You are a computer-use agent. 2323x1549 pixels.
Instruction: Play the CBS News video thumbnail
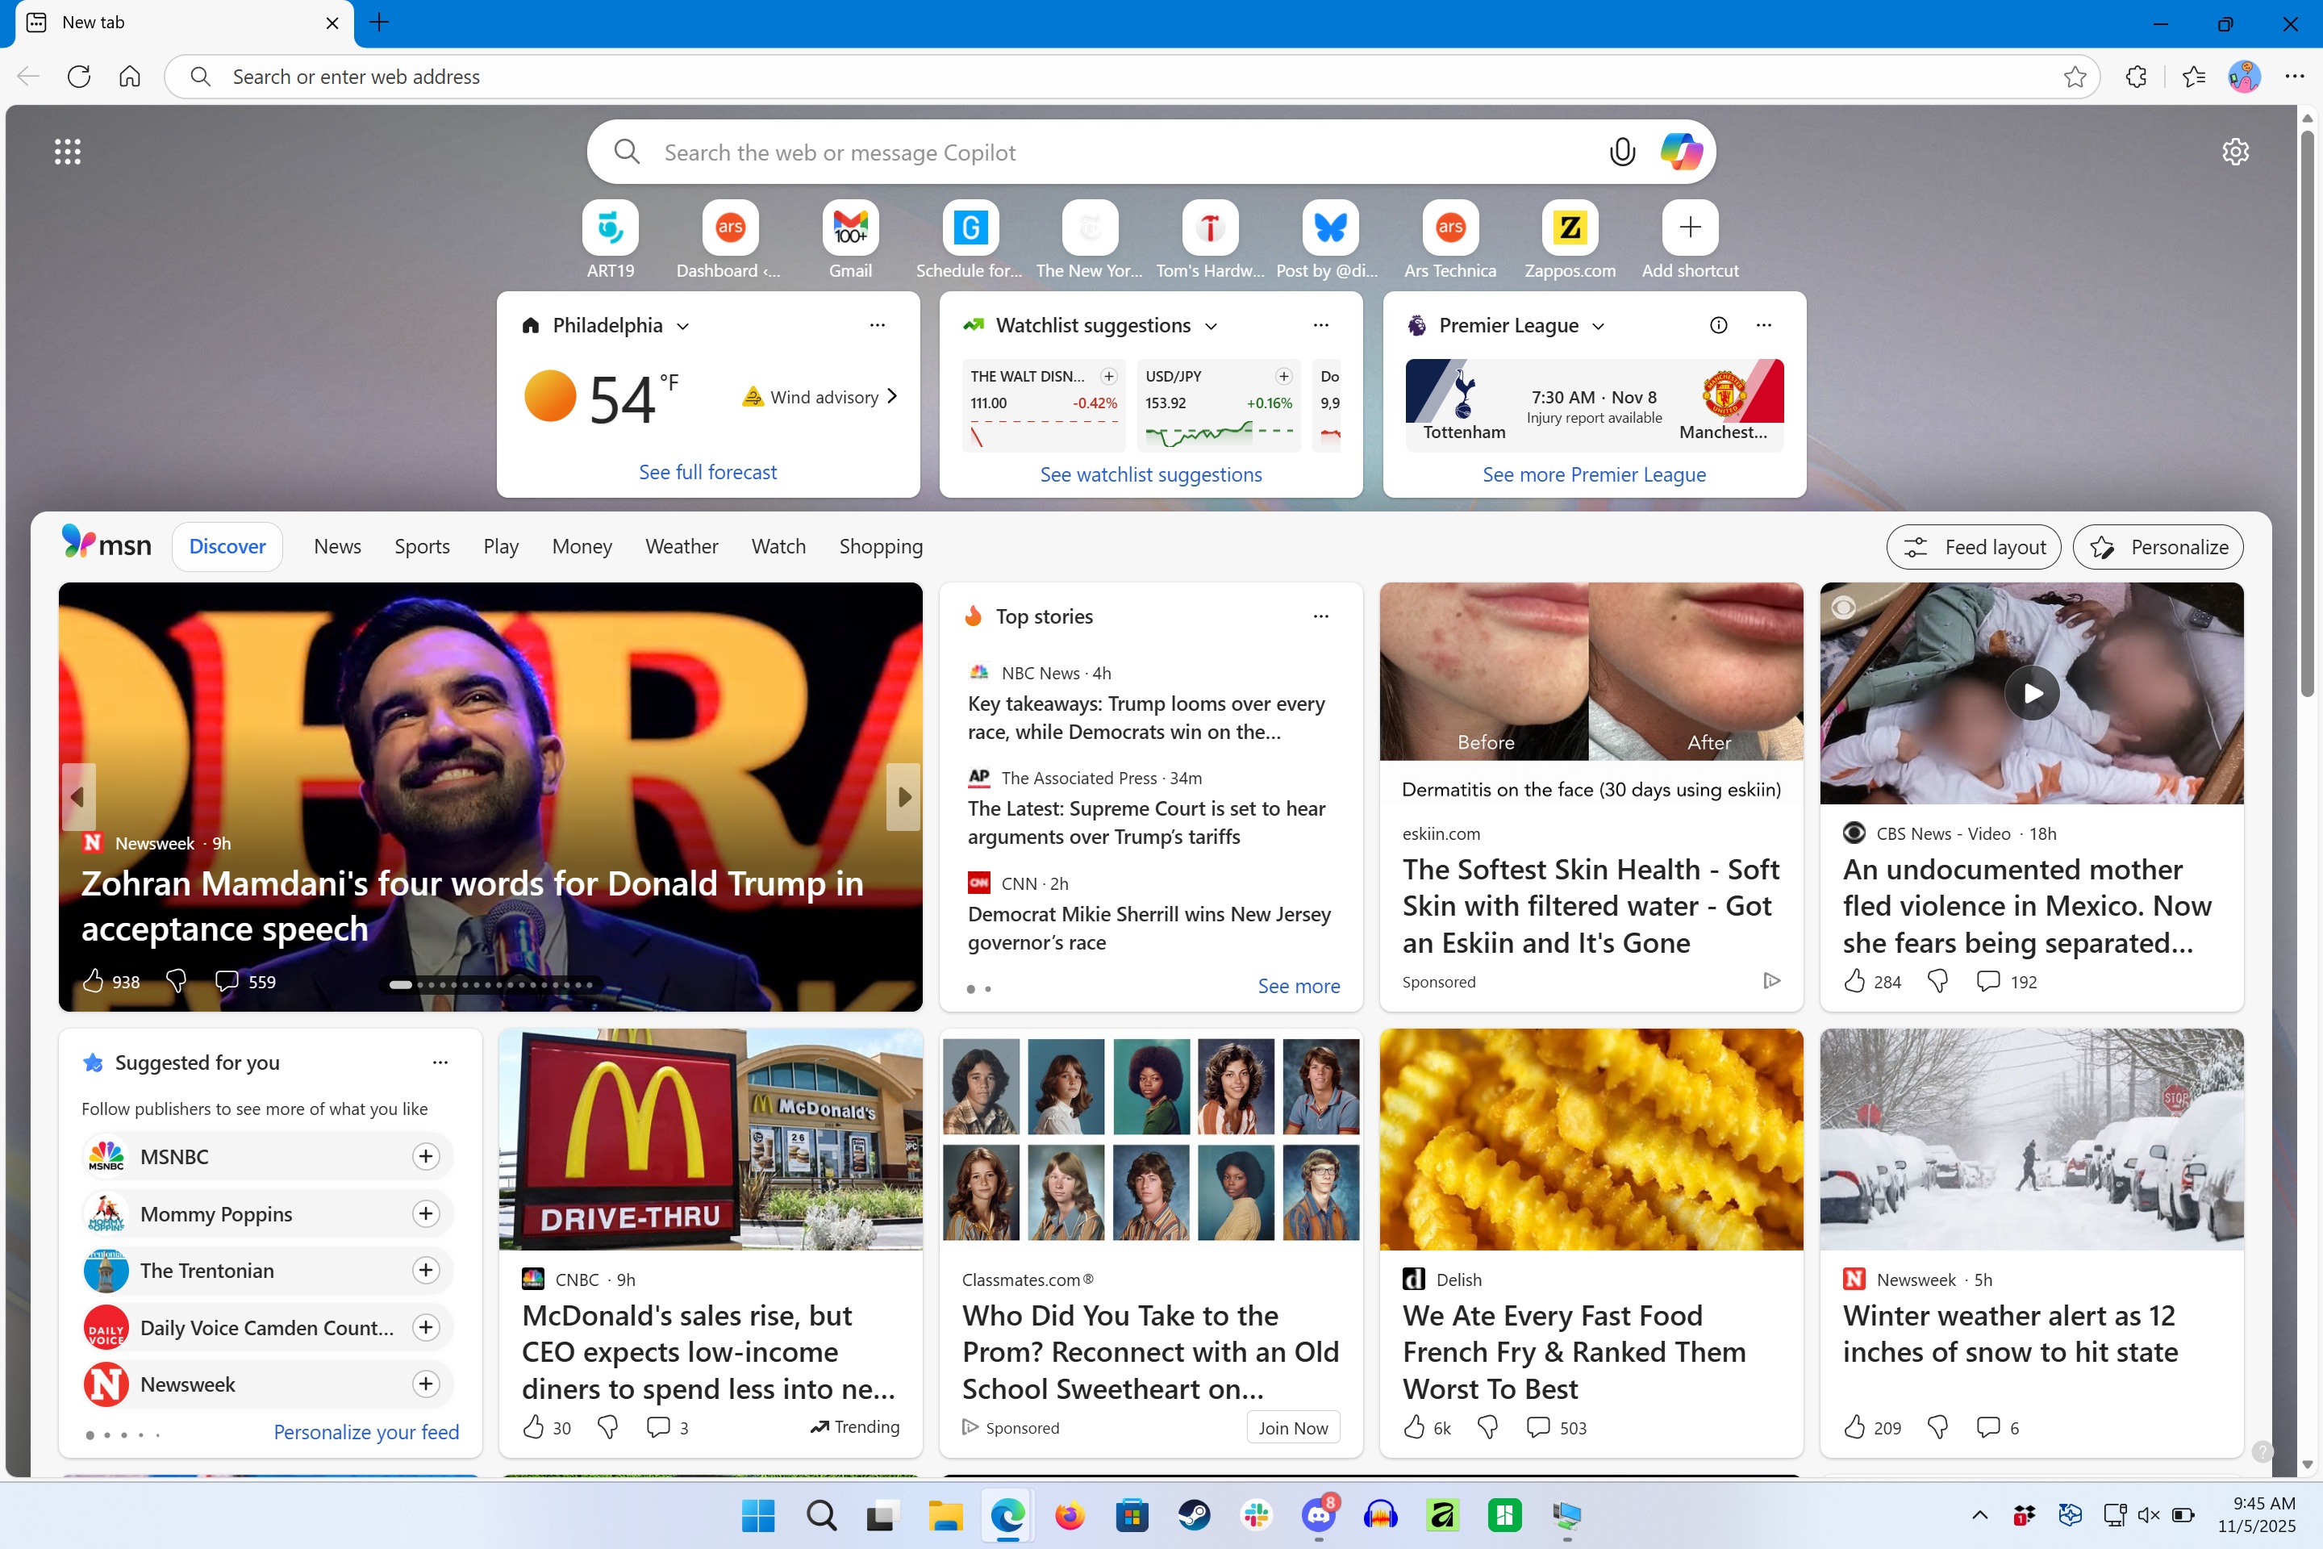click(2032, 694)
